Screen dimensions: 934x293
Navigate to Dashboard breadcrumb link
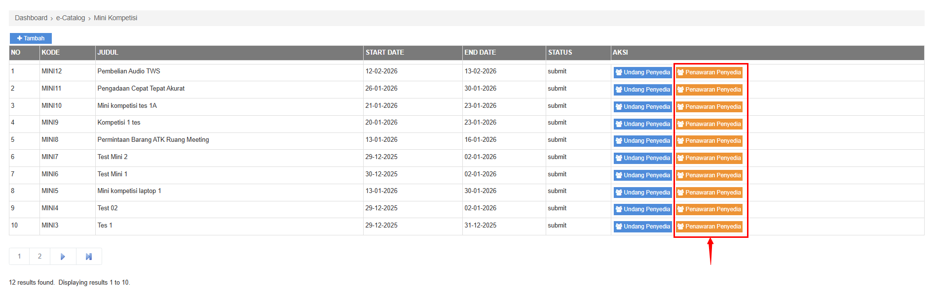click(x=31, y=18)
